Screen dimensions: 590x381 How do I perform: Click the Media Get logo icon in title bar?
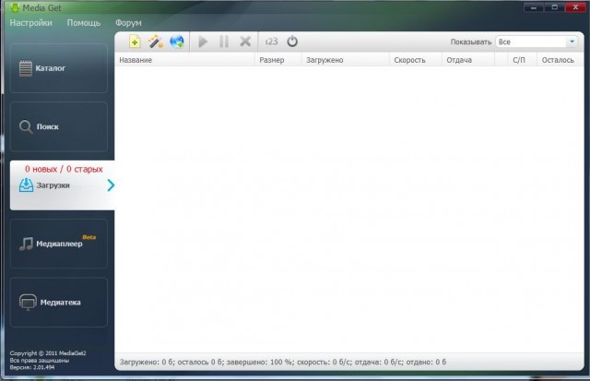point(15,7)
